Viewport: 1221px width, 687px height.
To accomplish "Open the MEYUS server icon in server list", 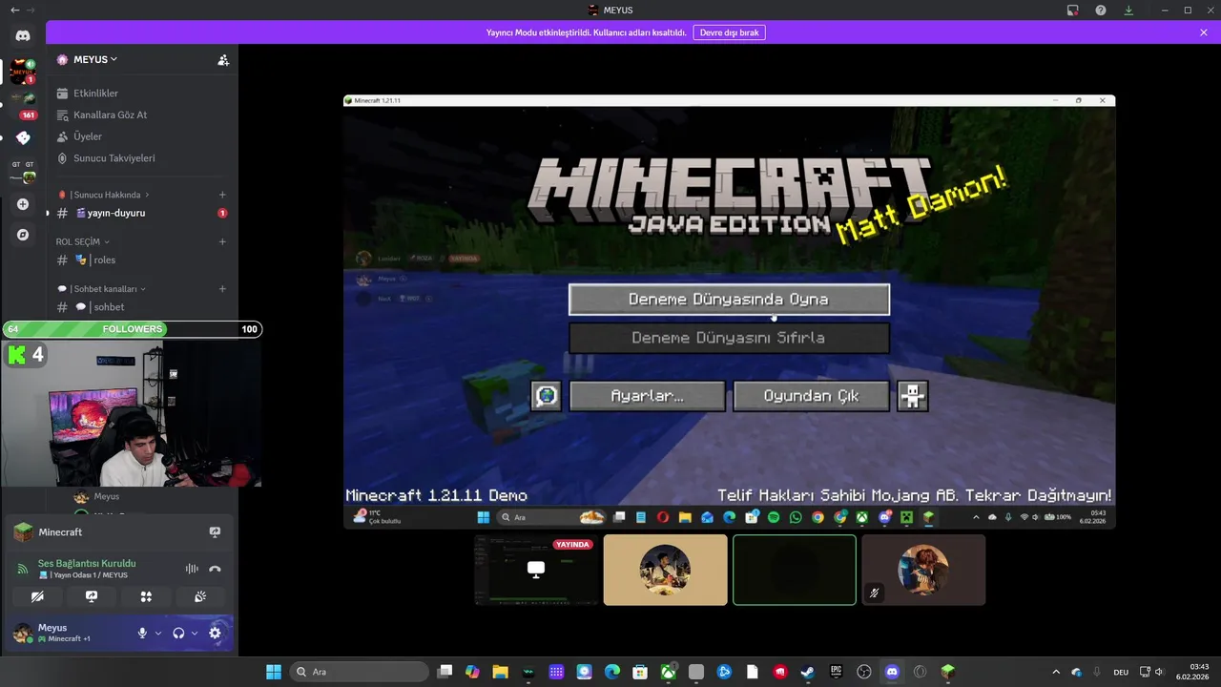I will click(23, 72).
